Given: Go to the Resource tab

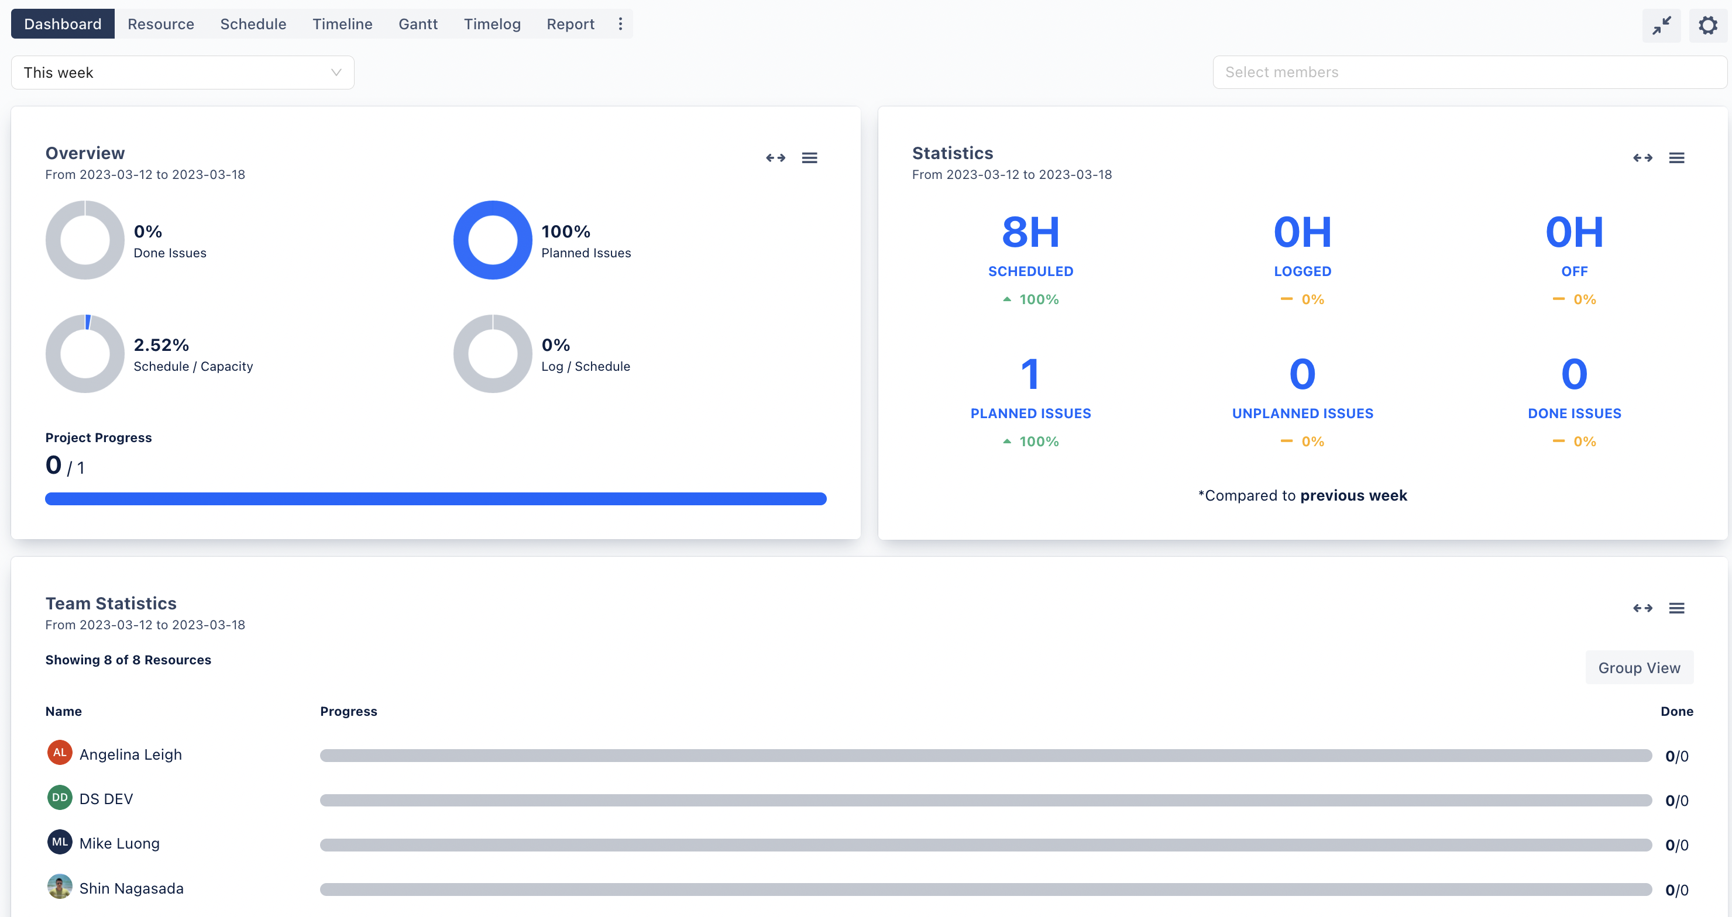Looking at the screenshot, I should pos(161,24).
